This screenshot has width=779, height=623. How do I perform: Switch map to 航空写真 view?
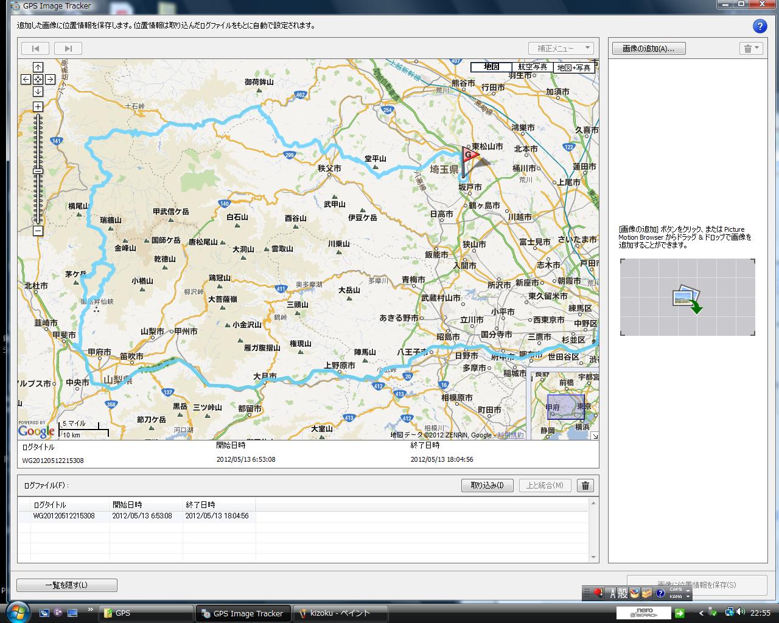[533, 67]
